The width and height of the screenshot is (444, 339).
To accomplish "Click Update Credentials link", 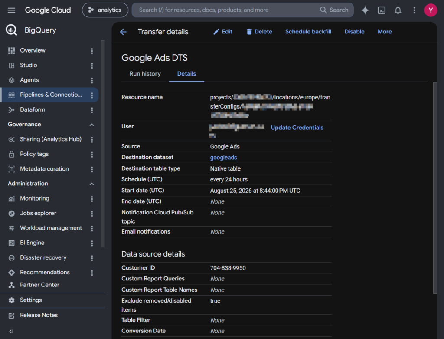I will [x=297, y=128].
